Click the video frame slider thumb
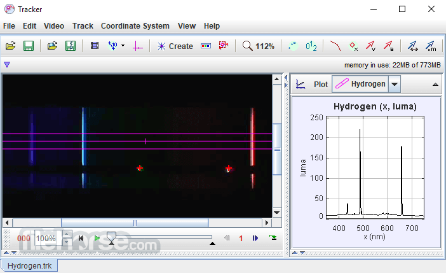446x273 pixels. [x=111, y=237]
